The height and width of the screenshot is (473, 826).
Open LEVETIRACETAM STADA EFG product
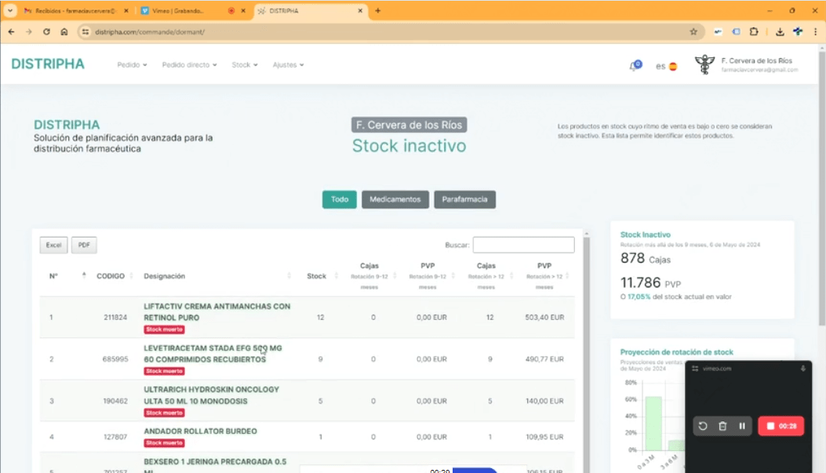pyautogui.click(x=213, y=354)
